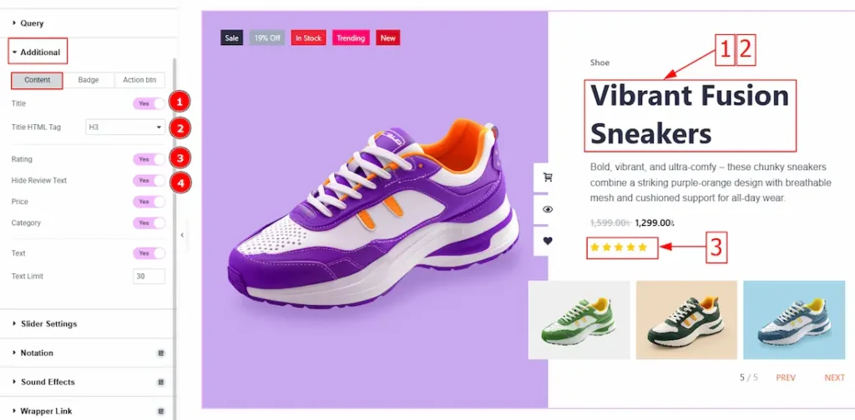This screenshot has height=420, width=855.
Task: Click the Notation section's pro icon
Action: 161,353
